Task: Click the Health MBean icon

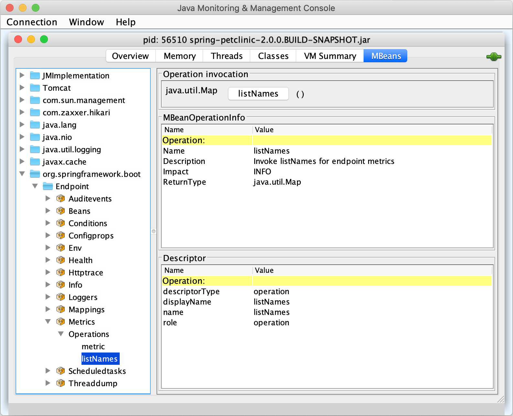Action: [60, 260]
